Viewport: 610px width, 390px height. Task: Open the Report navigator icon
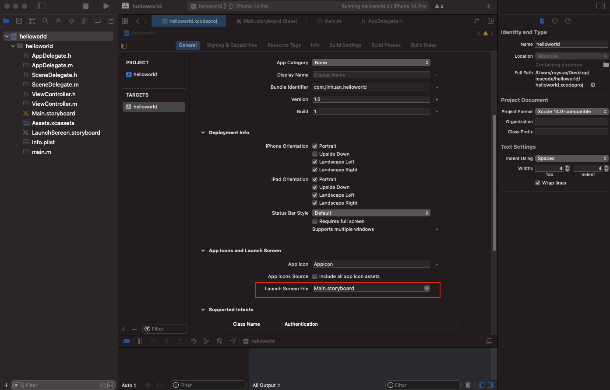(111, 21)
